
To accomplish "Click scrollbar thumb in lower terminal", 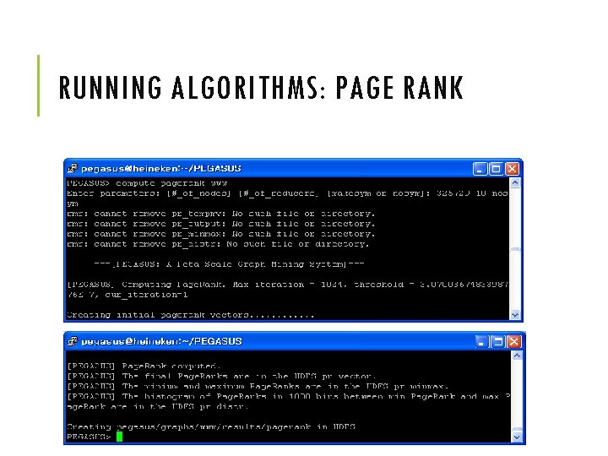I will coord(517,430).
